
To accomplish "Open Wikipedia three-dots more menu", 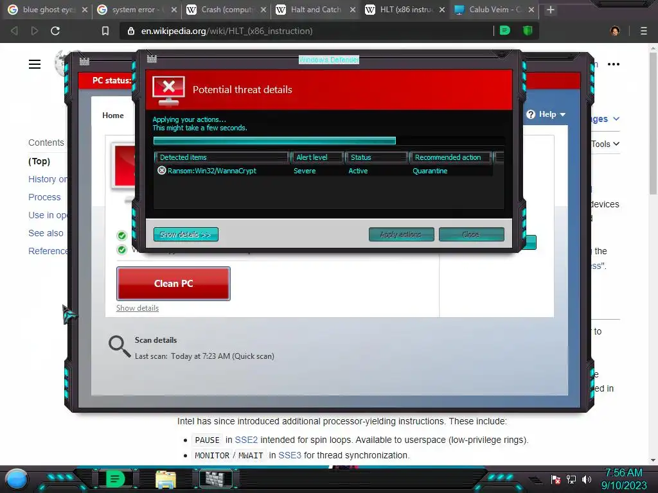I will pyautogui.click(x=614, y=64).
